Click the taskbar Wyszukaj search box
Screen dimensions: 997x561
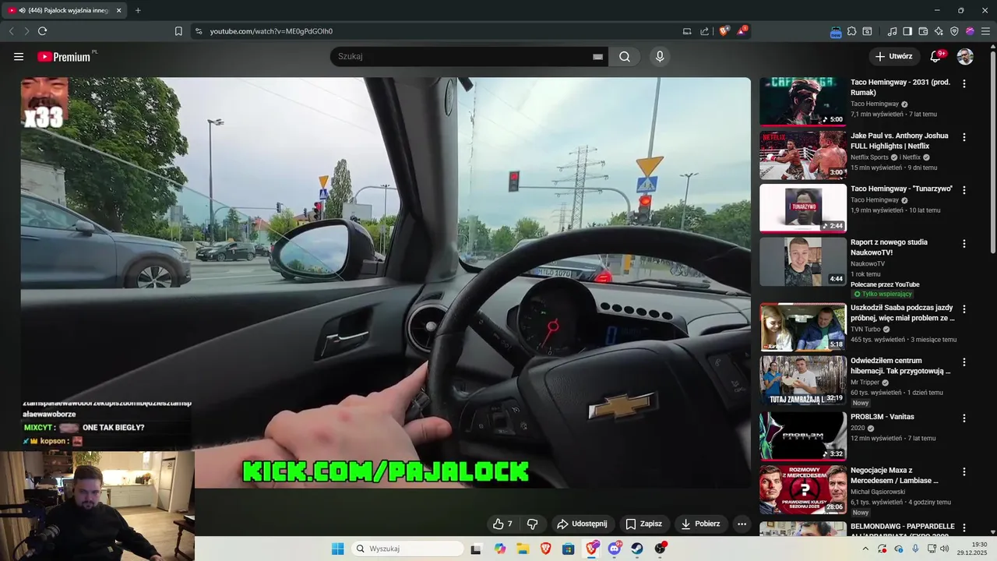click(407, 549)
